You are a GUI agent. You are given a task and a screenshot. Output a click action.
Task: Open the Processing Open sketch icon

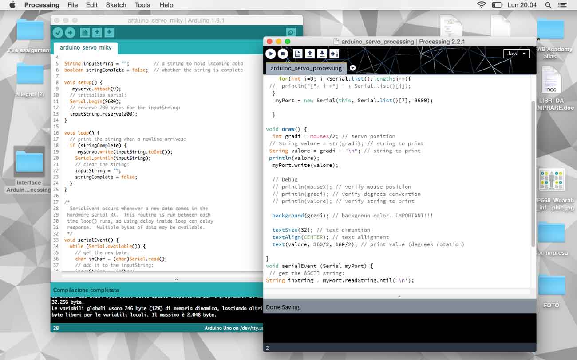[310, 54]
